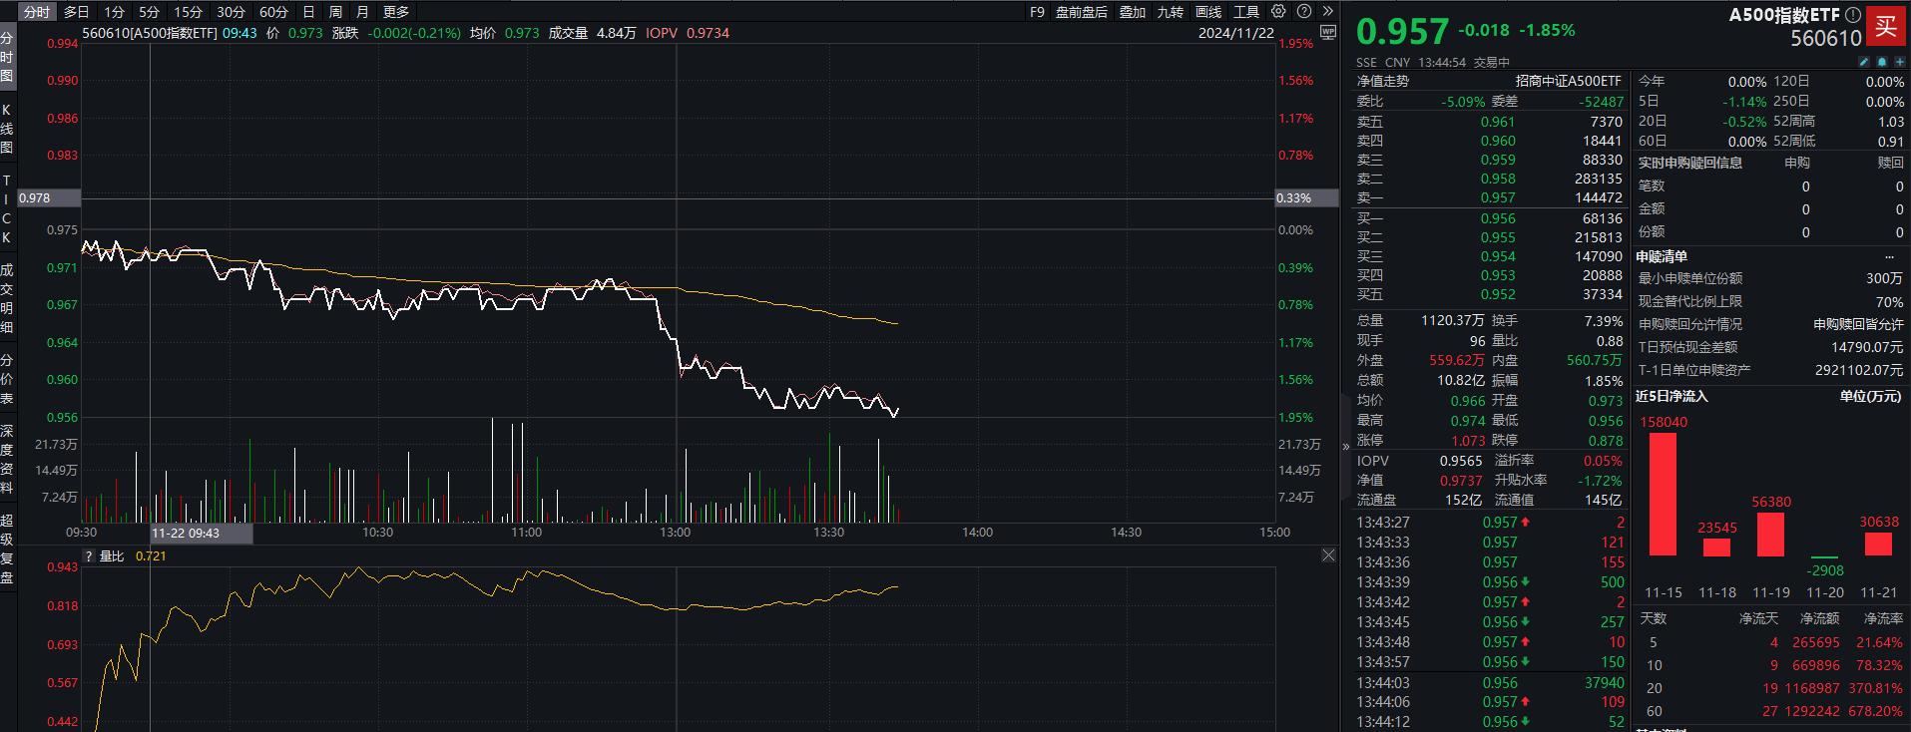The height and width of the screenshot is (732, 1911).
Task: Open the 工具 tools dropdown
Action: coord(1246,12)
